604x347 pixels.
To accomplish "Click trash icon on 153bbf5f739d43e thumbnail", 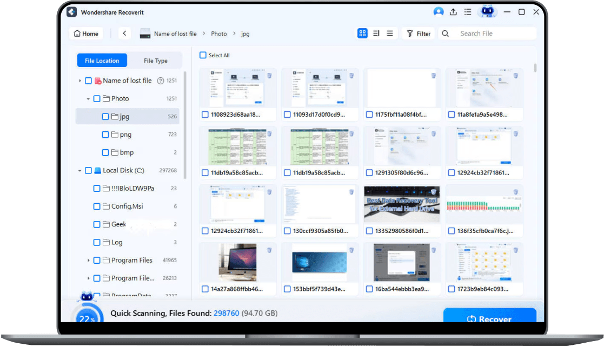I will pyautogui.click(x=351, y=250).
